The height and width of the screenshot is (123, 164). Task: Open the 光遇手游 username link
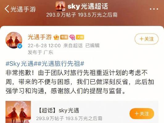tap(40, 37)
